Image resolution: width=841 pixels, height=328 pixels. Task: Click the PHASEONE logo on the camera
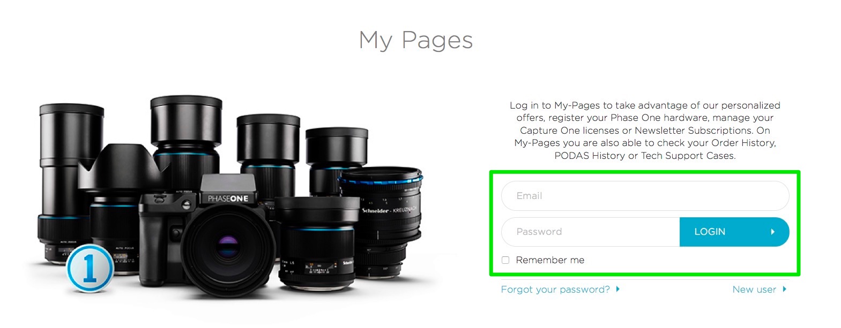(228, 199)
